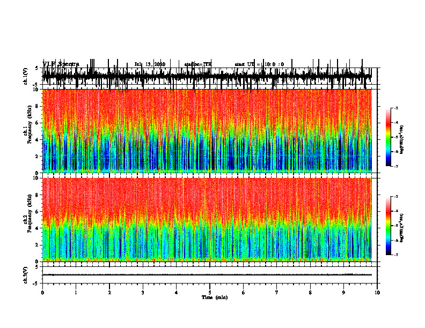Click the time axis tick label "6"
The image size is (425, 328).
coord(244,293)
